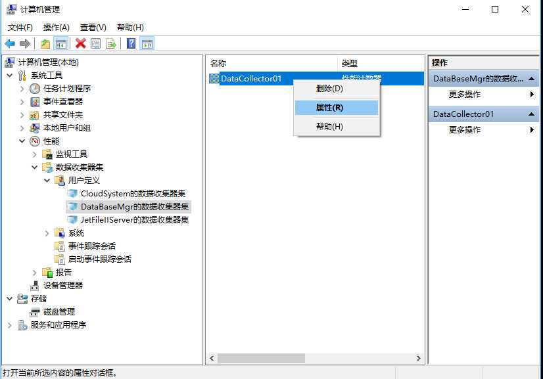Click the Export List toolbar icon
The image size is (543, 379).
(111, 43)
